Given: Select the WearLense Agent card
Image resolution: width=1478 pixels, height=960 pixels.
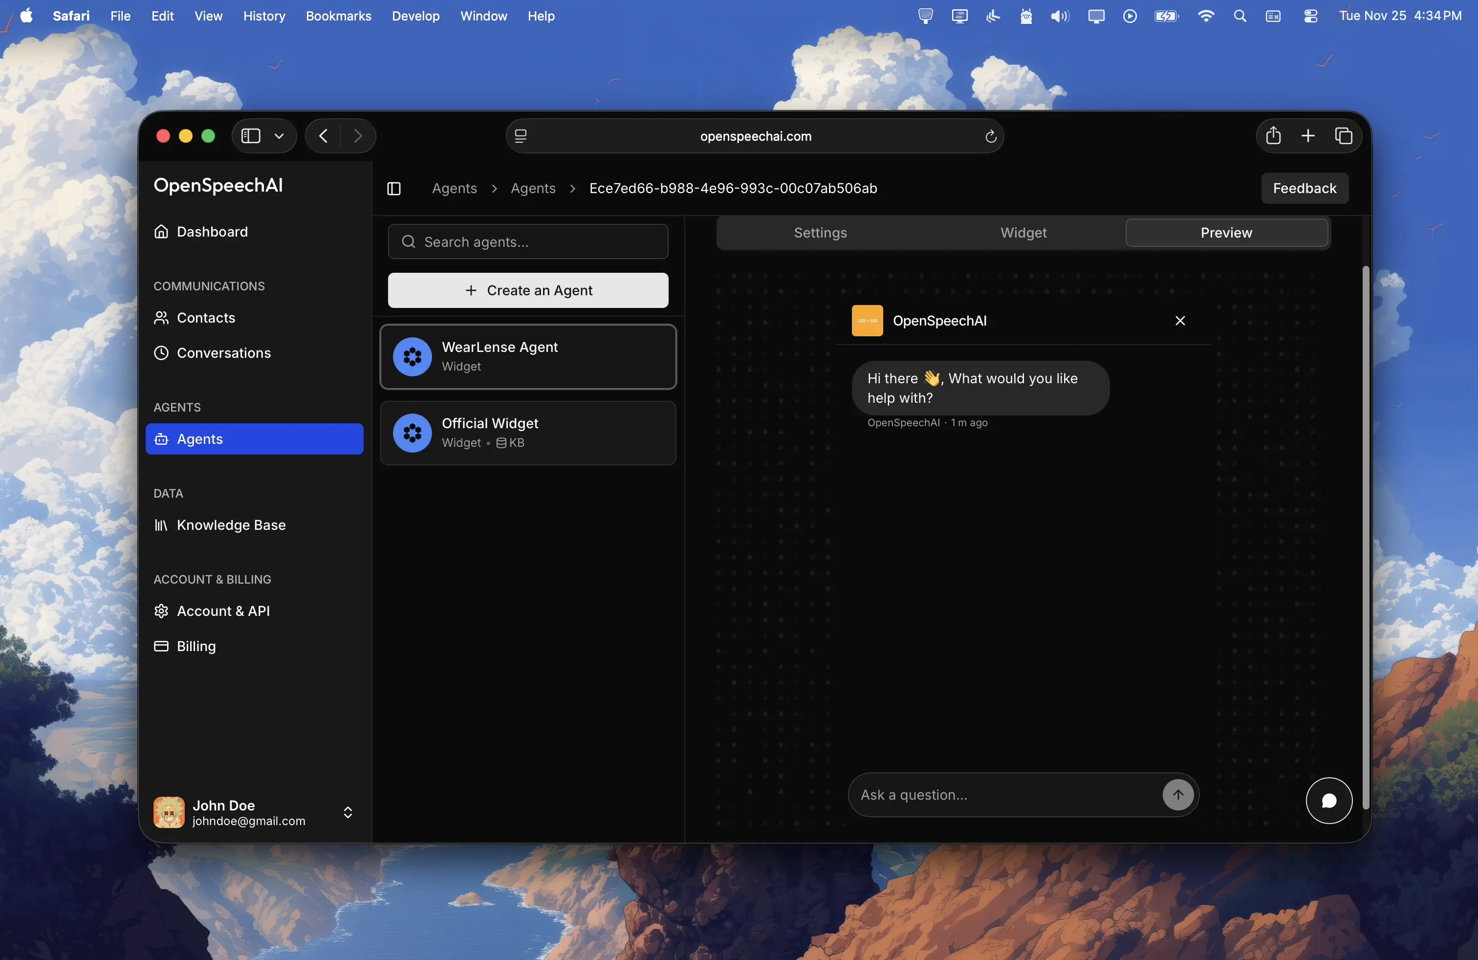Looking at the screenshot, I should 528,356.
